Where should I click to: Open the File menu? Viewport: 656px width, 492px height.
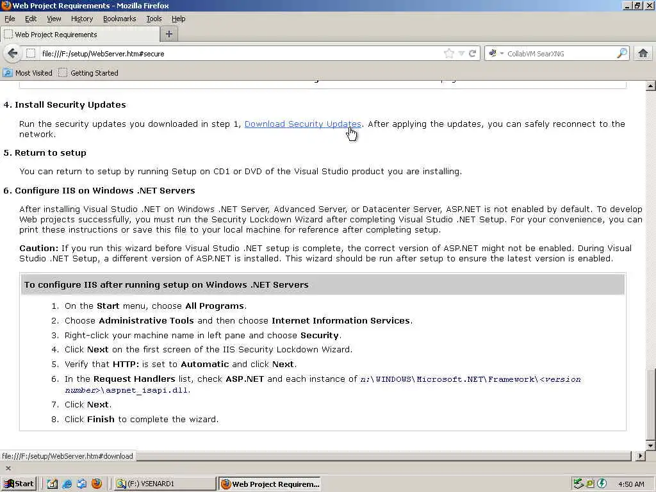pos(10,19)
